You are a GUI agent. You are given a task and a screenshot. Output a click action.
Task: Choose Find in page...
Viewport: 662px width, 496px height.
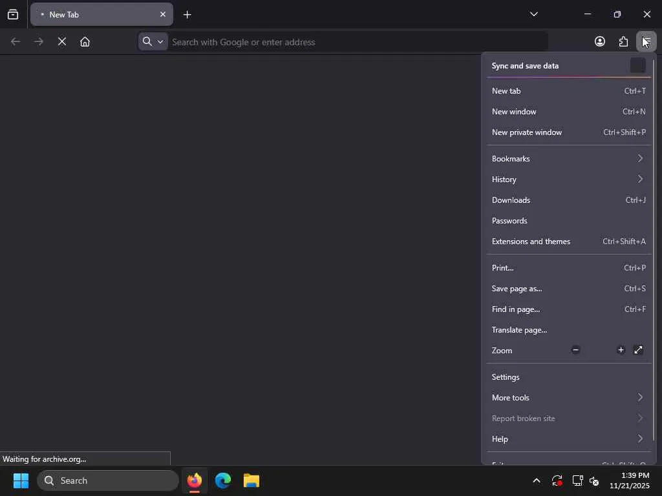[x=568, y=309]
